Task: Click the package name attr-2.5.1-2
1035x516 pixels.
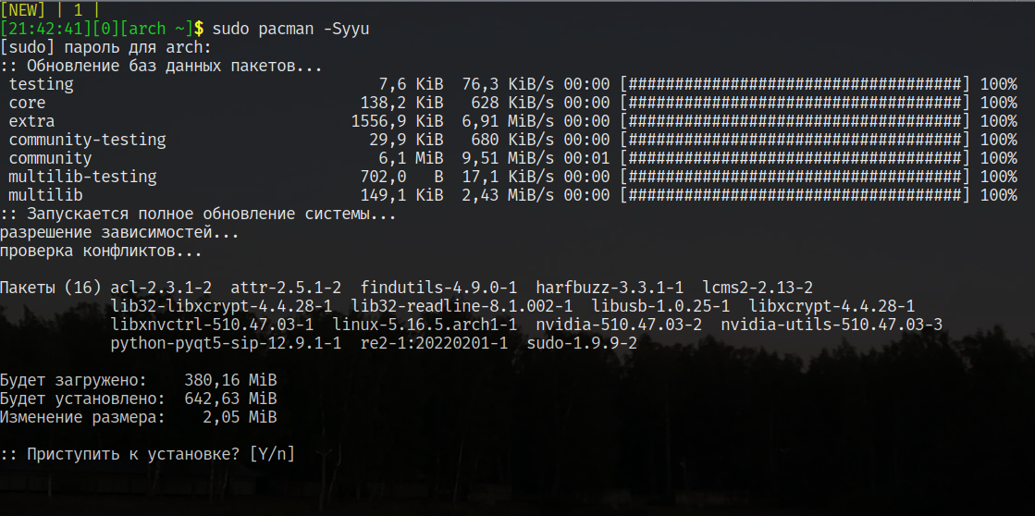Action: pyautogui.click(x=286, y=288)
